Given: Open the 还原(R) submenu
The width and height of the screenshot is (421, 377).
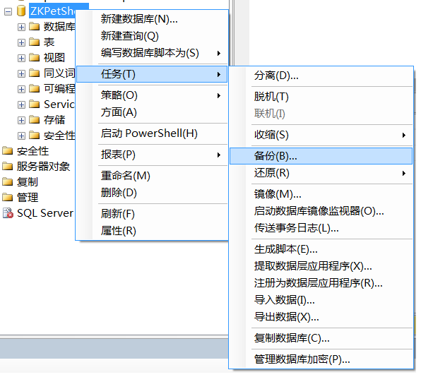Looking at the screenshot, I should [321, 173].
